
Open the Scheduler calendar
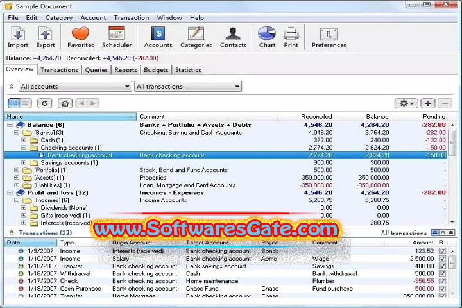117,37
